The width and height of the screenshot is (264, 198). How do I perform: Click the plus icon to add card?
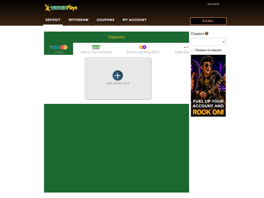(118, 76)
